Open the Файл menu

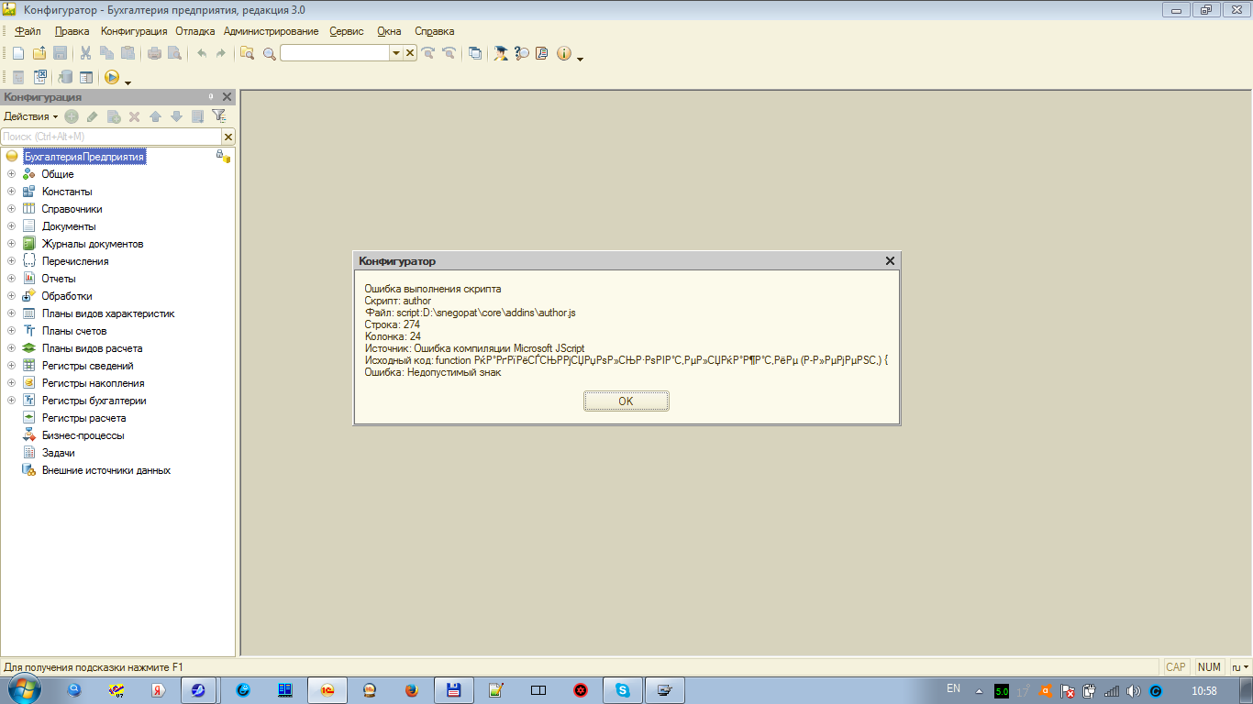coord(28,31)
